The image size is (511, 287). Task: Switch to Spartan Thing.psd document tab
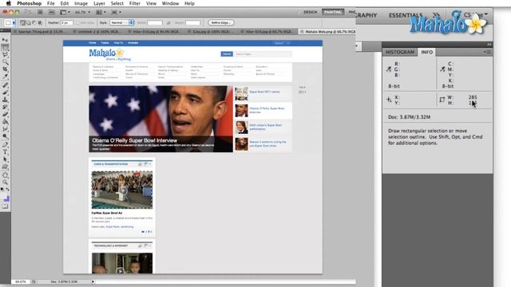click(x=41, y=32)
